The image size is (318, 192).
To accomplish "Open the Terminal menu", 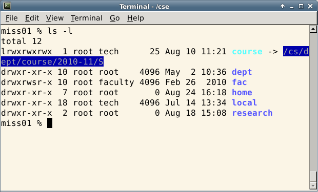I will 87,18.
